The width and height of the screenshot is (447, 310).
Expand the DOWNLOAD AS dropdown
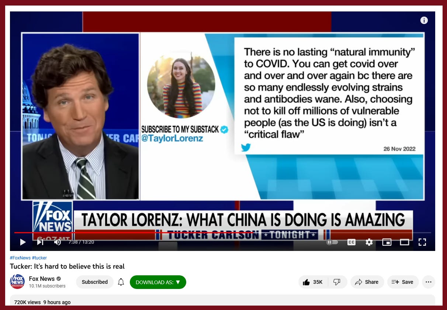[x=158, y=282]
